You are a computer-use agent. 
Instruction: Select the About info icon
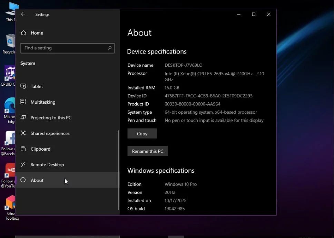coord(23,180)
